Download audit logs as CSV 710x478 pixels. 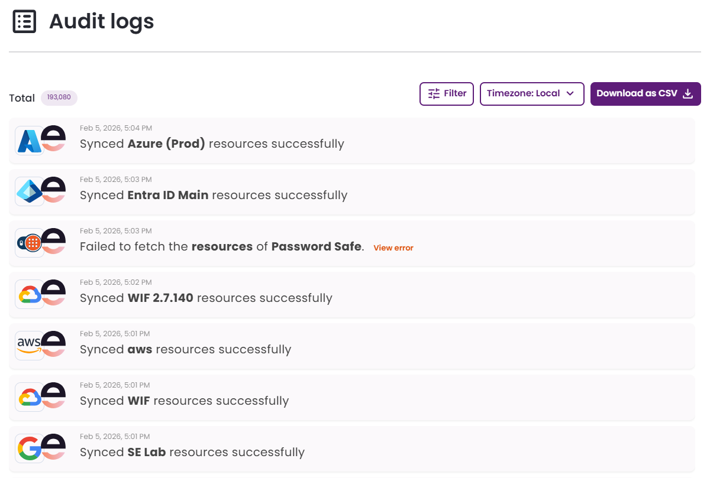pos(645,93)
